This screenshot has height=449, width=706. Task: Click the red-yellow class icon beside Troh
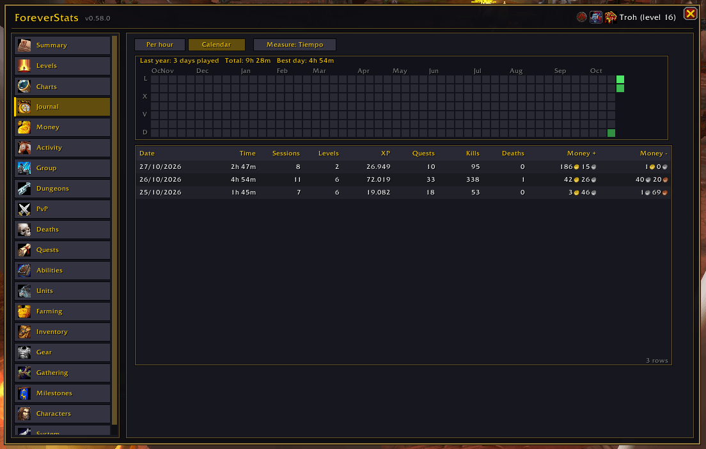click(611, 17)
